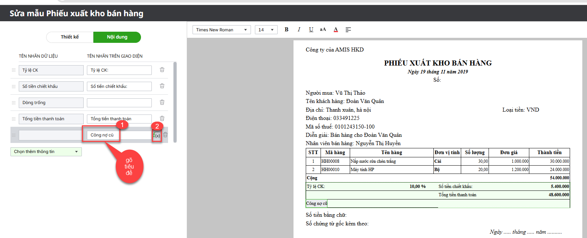
Task: Expand the font size 14 dropdown
Action: [266, 30]
